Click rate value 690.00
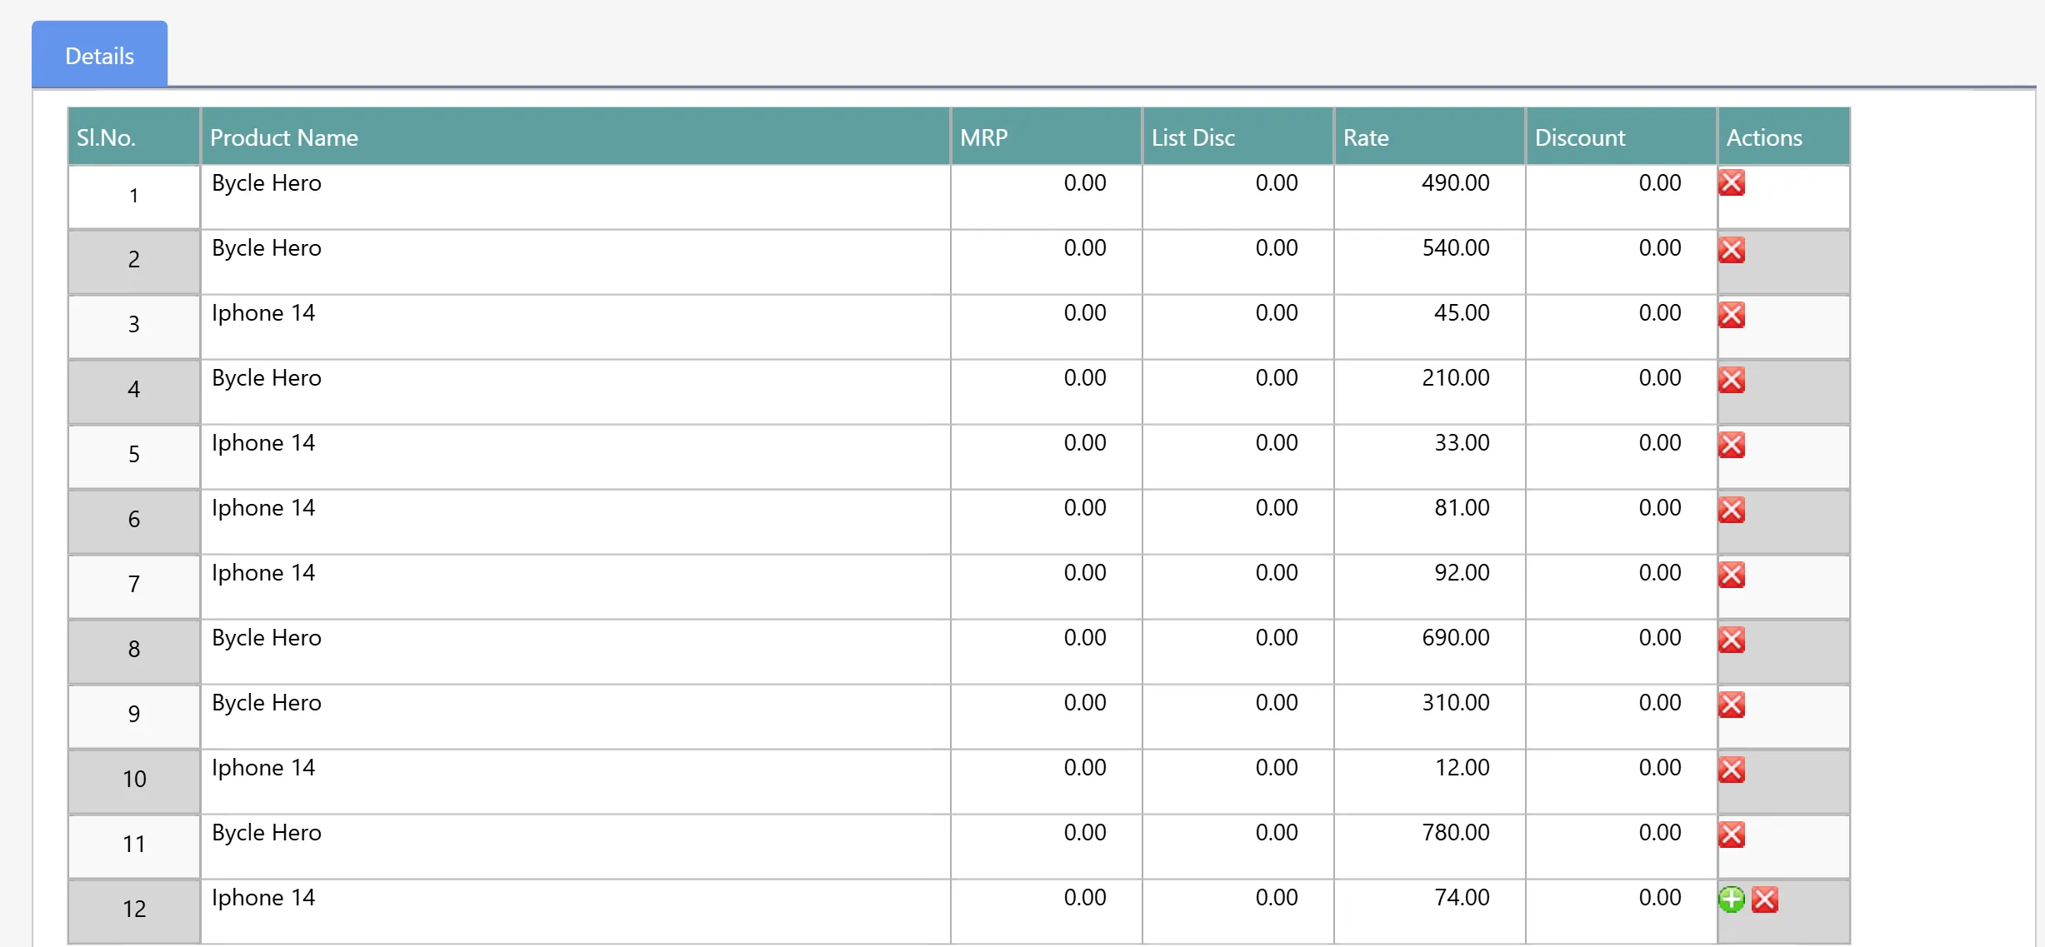This screenshot has height=947, width=2045. 1455,637
